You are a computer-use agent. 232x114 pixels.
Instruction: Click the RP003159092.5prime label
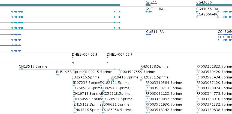(164, 99)
